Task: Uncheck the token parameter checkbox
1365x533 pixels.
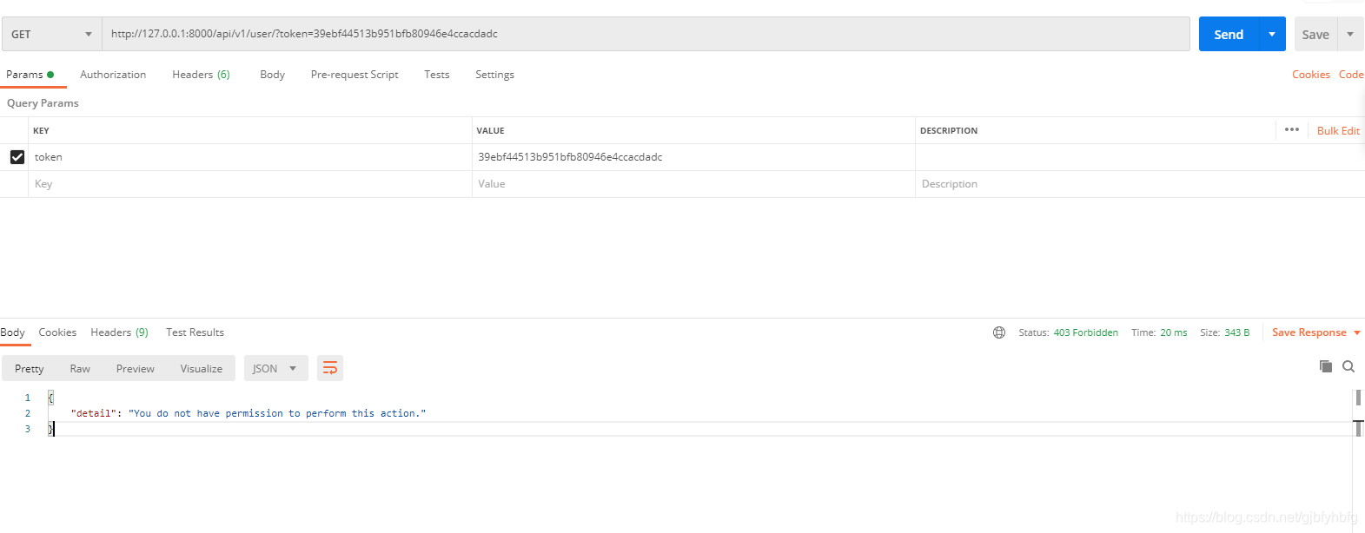Action: click(x=17, y=157)
